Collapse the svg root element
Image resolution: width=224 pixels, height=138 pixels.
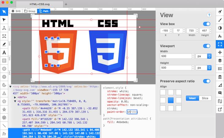(10, 86)
